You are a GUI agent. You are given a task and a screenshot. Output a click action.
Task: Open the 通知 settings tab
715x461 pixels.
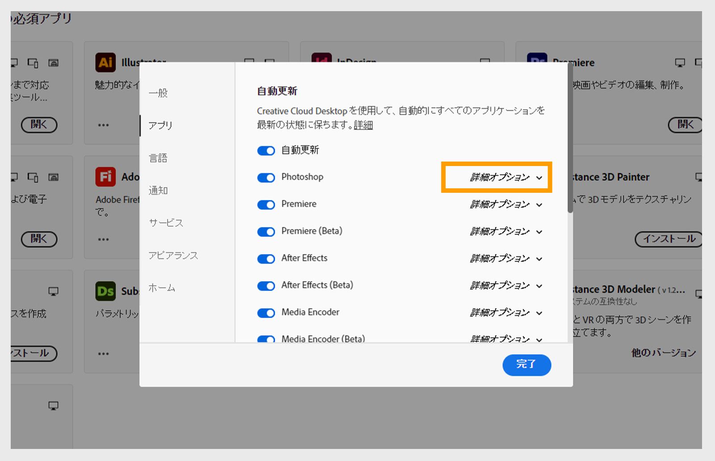tap(158, 191)
